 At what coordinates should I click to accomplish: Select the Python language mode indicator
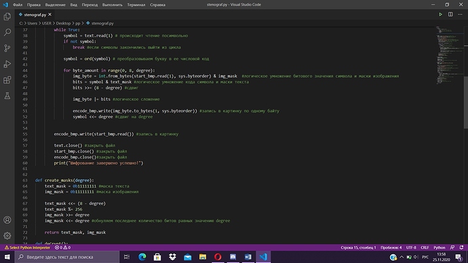coord(439,247)
